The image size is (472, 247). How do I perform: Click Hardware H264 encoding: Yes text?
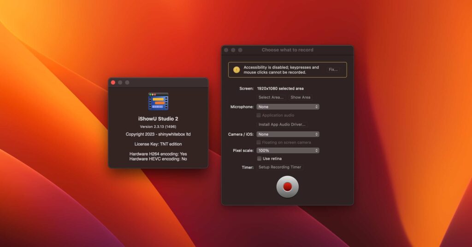coord(158,154)
